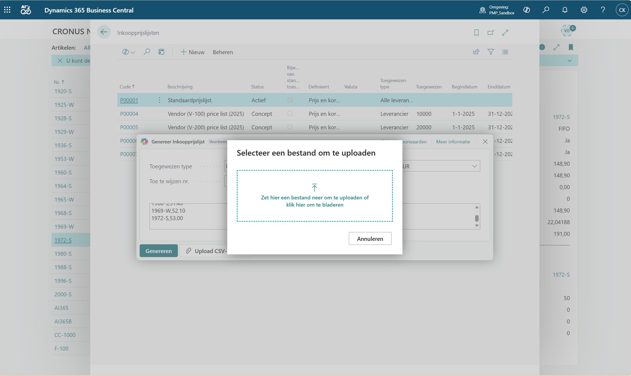Viewport: 631px width, 376px height.
Task: Open the search magnifier in header
Action: (x=546, y=10)
